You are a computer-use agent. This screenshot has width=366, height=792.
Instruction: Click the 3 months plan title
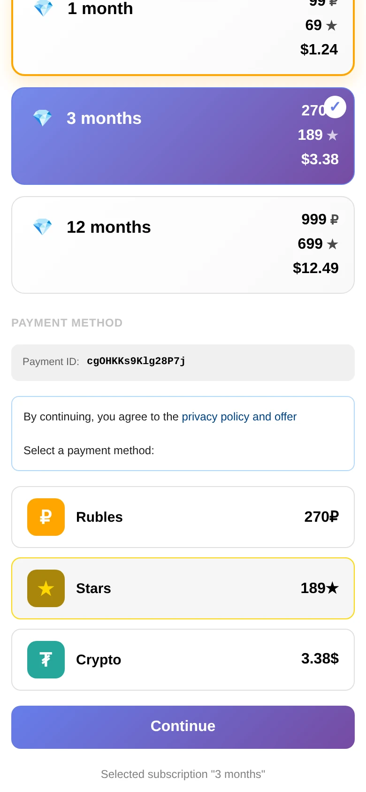point(104,118)
